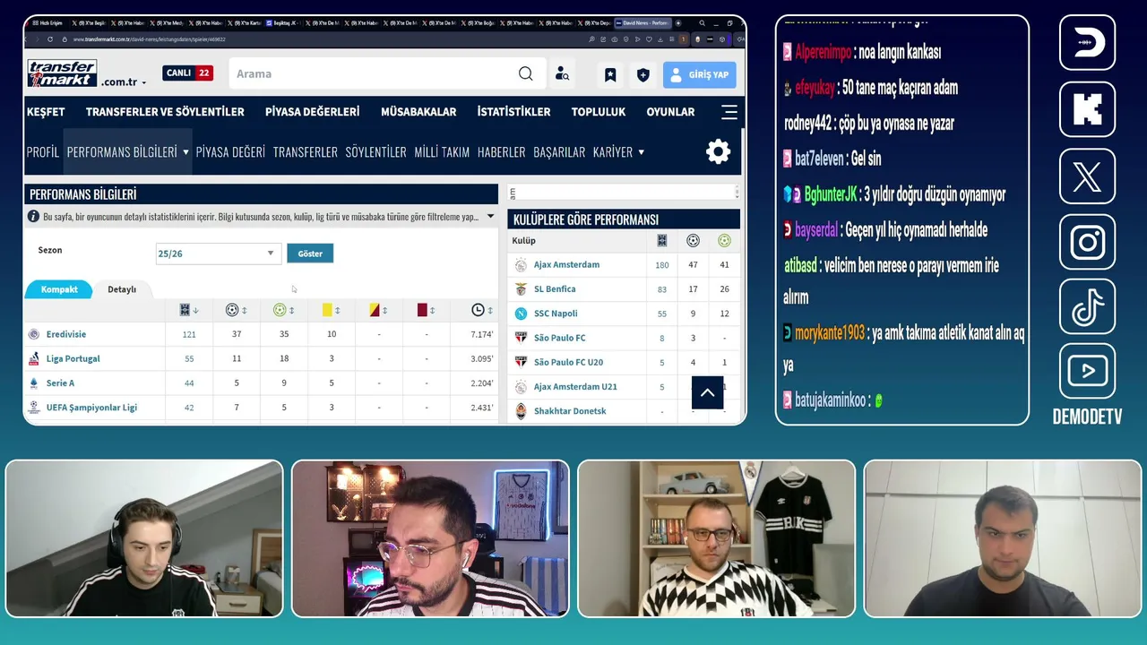1147x645 pixels.
Task: Click the TikTok icon in sidebar
Action: pos(1087,308)
